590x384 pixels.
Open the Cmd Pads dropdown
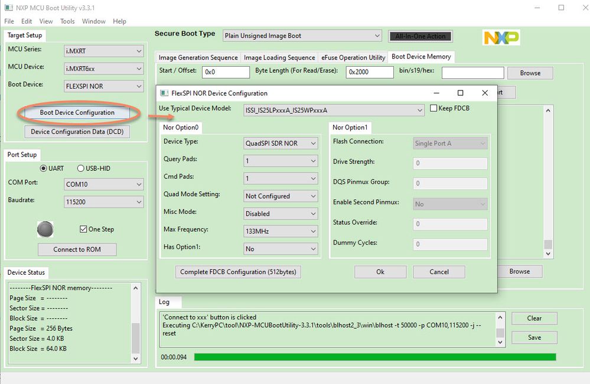(x=281, y=178)
